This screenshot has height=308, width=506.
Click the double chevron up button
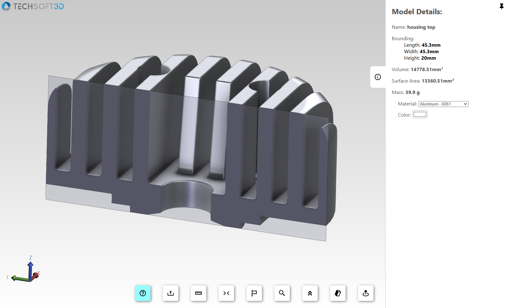pyautogui.click(x=310, y=293)
